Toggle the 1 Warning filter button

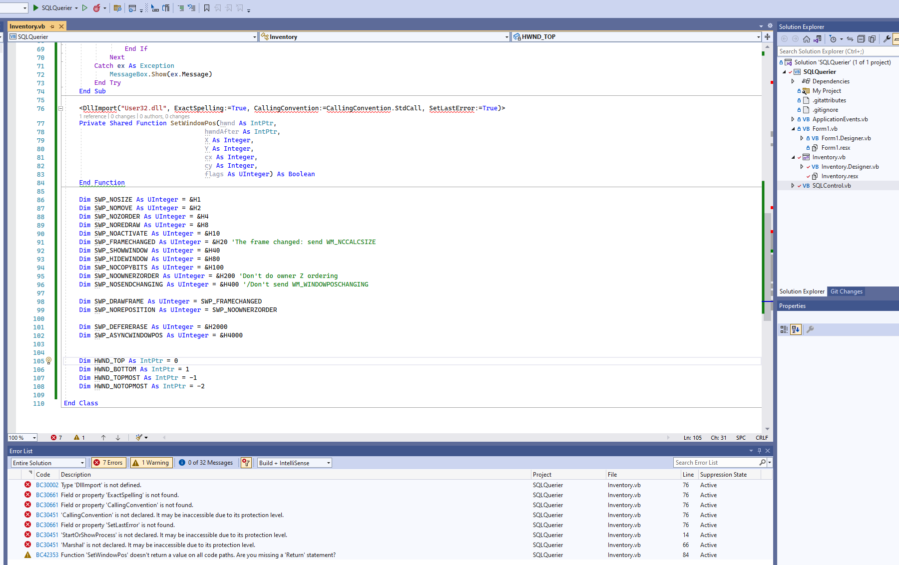click(151, 463)
